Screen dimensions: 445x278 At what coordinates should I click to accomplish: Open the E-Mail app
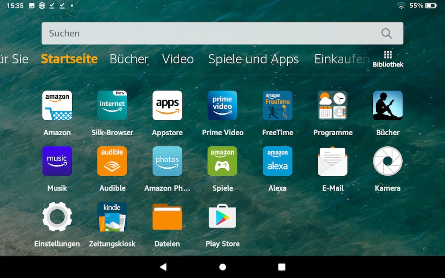[x=333, y=161]
